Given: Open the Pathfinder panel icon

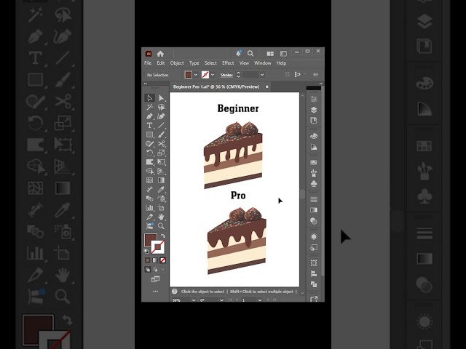Looking at the screenshot, I should (x=314, y=284).
